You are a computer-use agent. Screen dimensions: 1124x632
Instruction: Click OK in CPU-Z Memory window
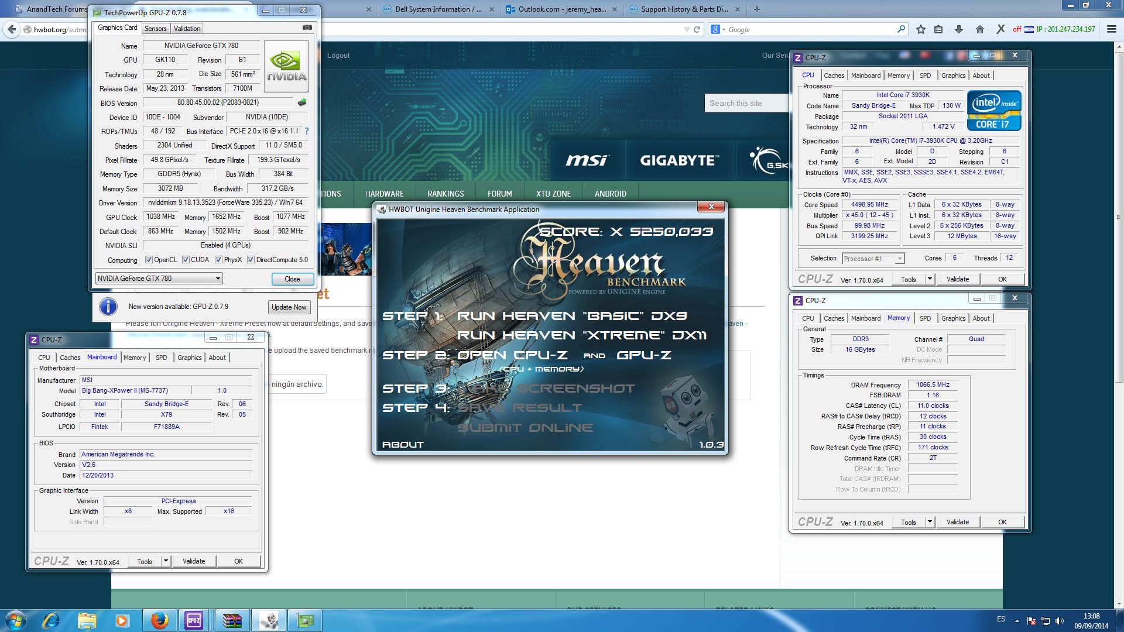coord(1002,522)
